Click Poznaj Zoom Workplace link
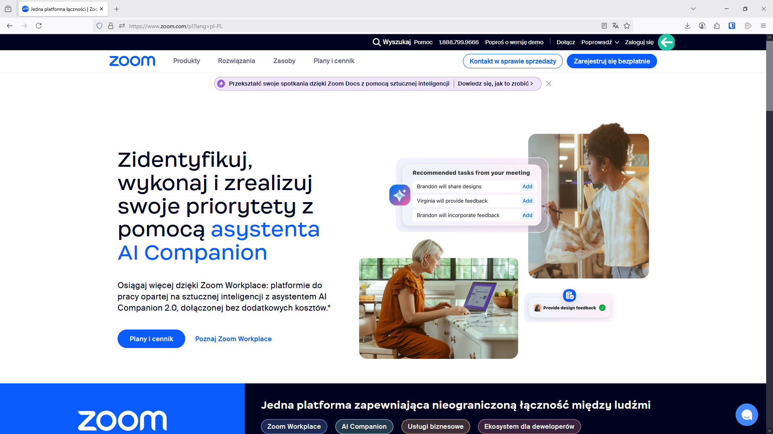This screenshot has height=434, width=773. click(234, 339)
